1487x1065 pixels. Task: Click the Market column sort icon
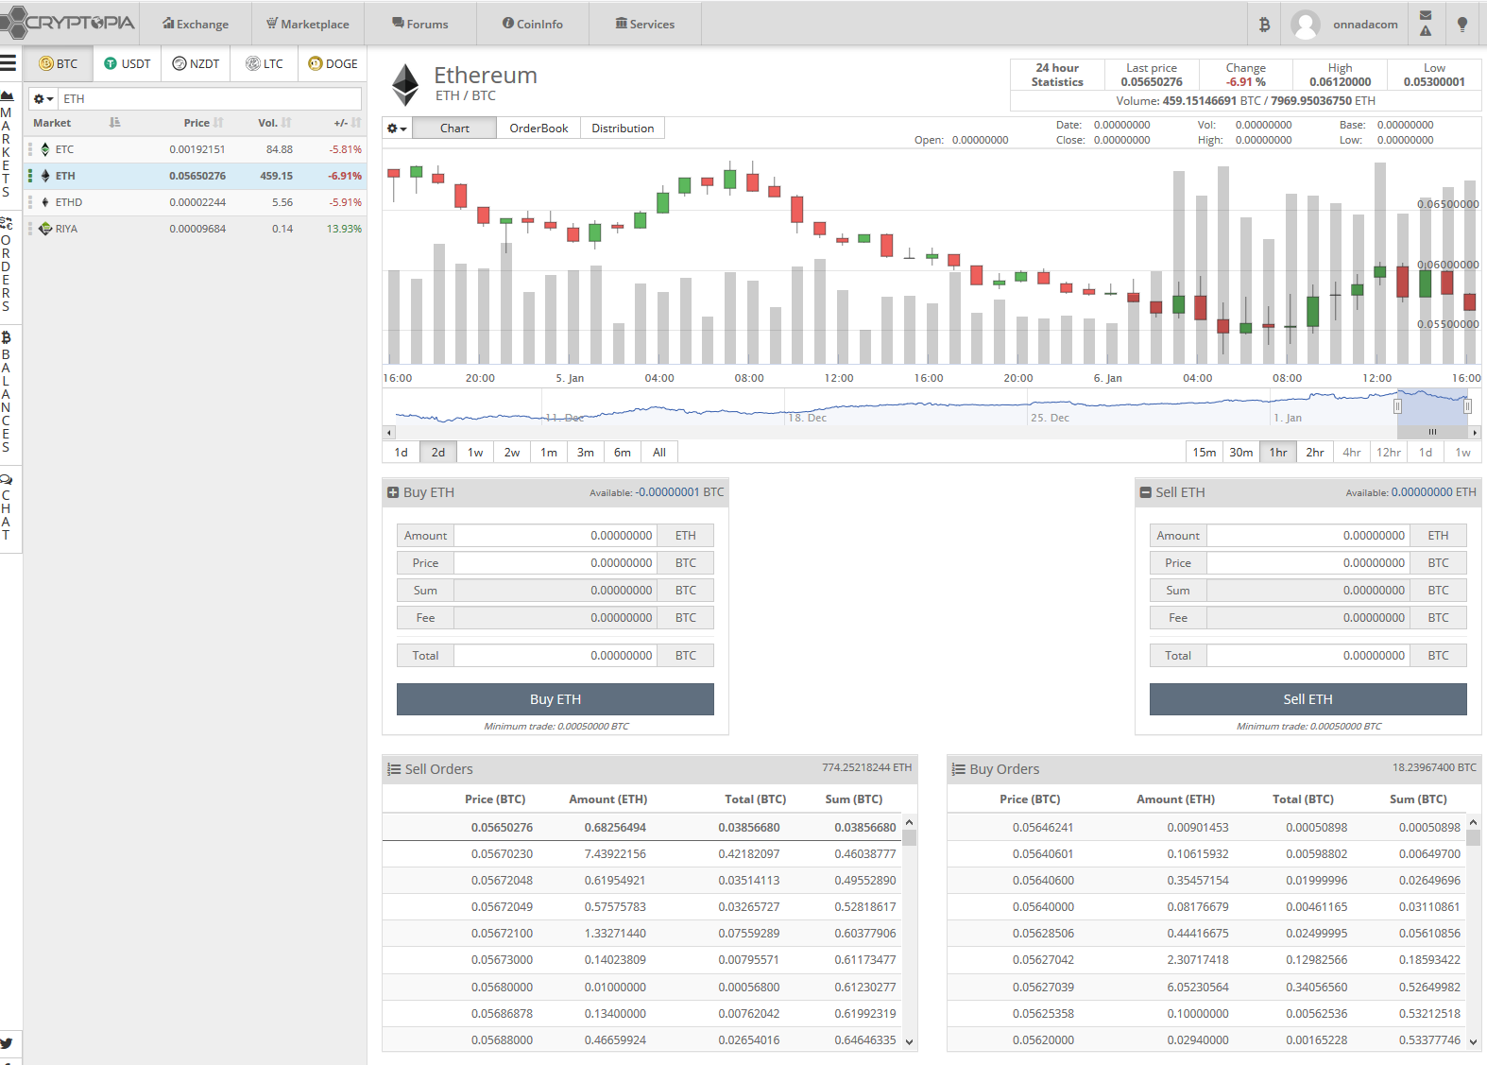(114, 123)
